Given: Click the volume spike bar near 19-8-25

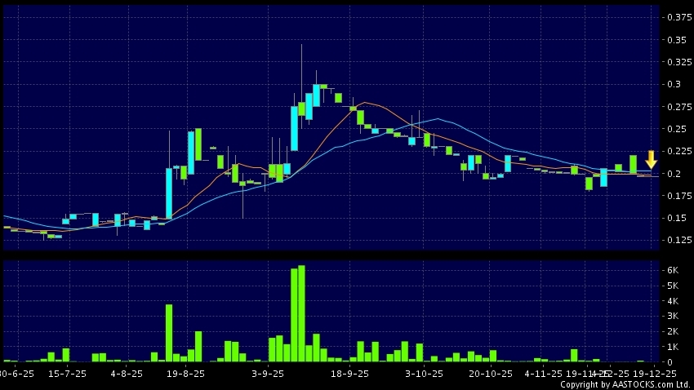Looking at the screenshot, I should coord(169,333).
